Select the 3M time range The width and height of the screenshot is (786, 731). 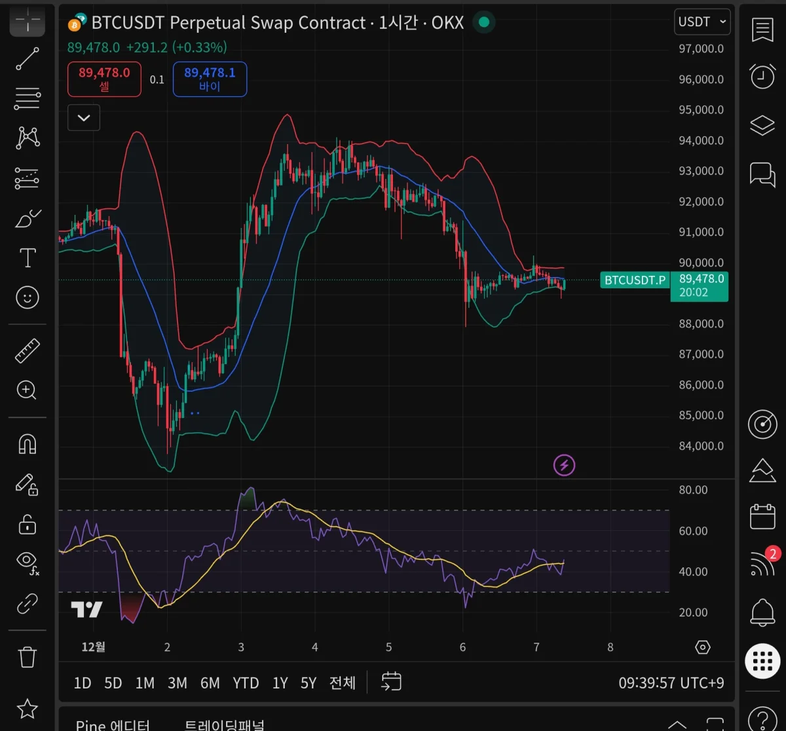178,683
